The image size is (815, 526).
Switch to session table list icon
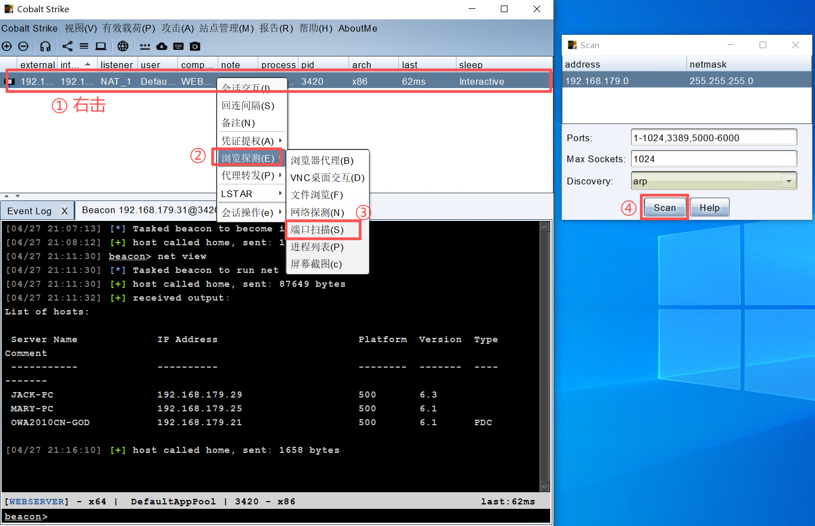(x=84, y=47)
